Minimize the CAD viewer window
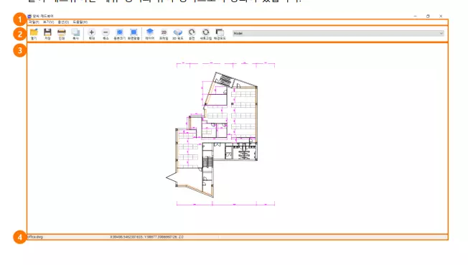The image size is (468, 265). click(x=415, y=16)
